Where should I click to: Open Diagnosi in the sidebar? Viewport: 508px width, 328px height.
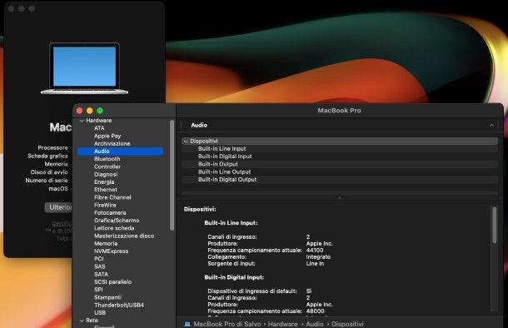coord(106,174)
